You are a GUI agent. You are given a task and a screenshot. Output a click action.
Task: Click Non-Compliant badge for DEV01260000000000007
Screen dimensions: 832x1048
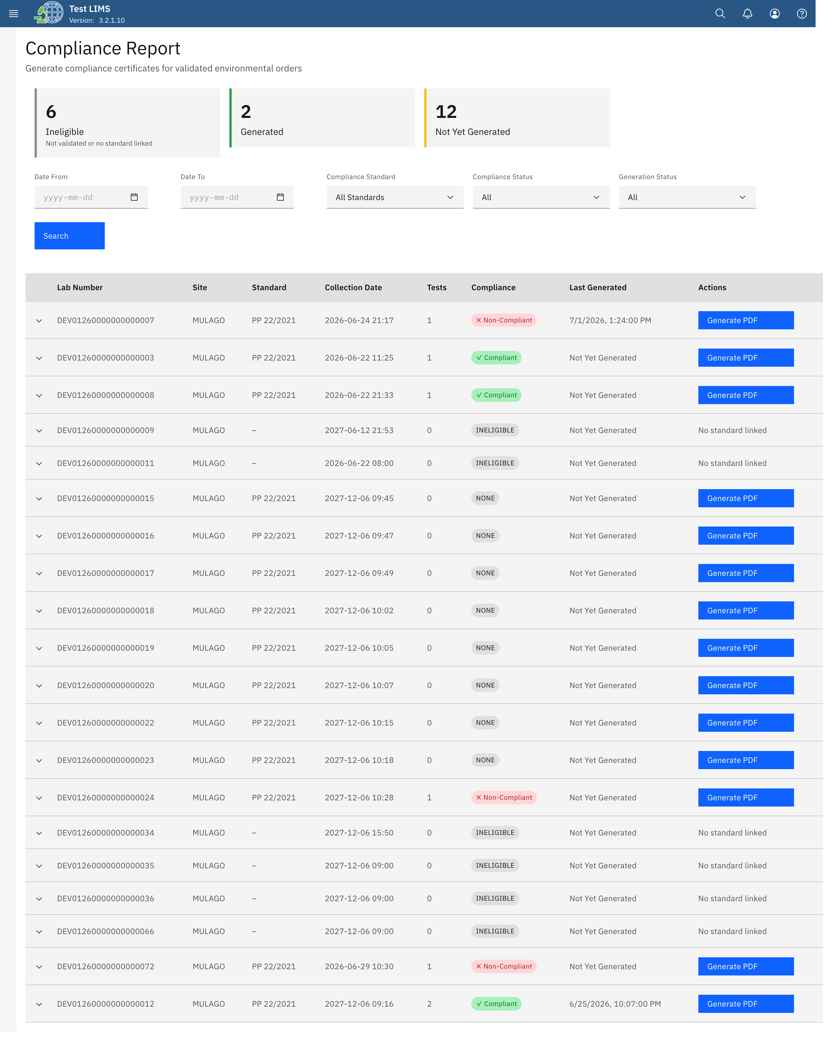(x=504, y=320)
